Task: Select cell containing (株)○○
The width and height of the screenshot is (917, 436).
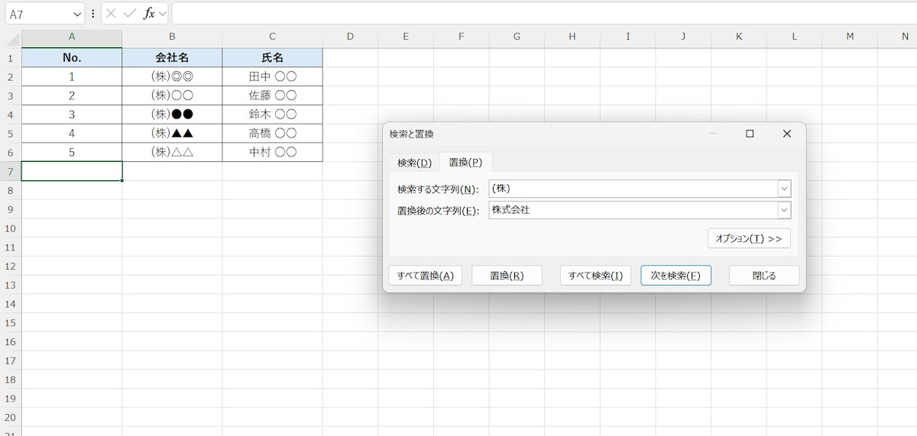Action: tap(172, 95)
